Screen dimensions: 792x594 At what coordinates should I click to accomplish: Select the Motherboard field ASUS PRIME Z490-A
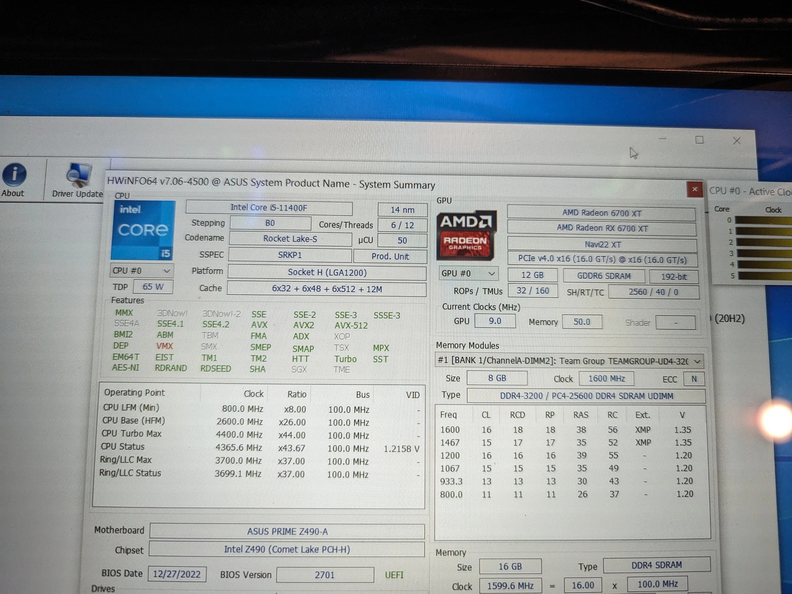(x=287, y=531)
